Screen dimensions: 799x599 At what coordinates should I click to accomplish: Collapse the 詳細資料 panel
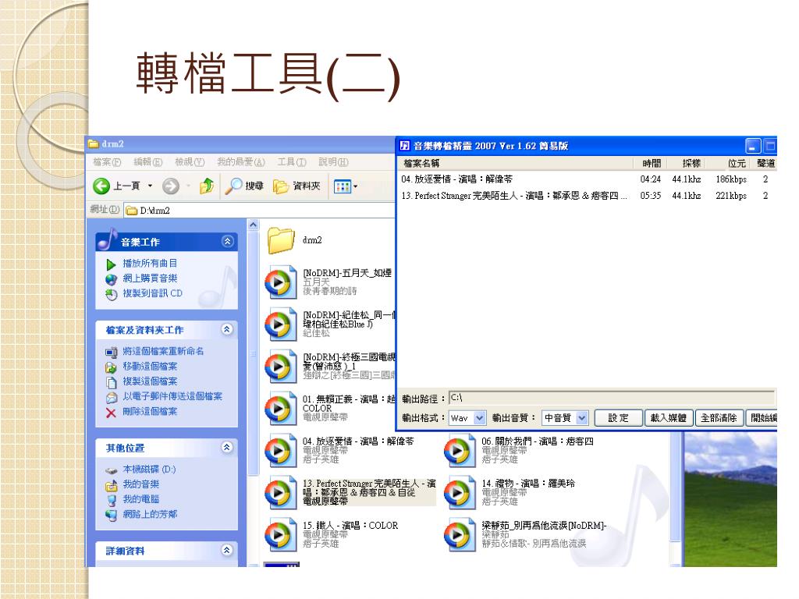(227, 550)
